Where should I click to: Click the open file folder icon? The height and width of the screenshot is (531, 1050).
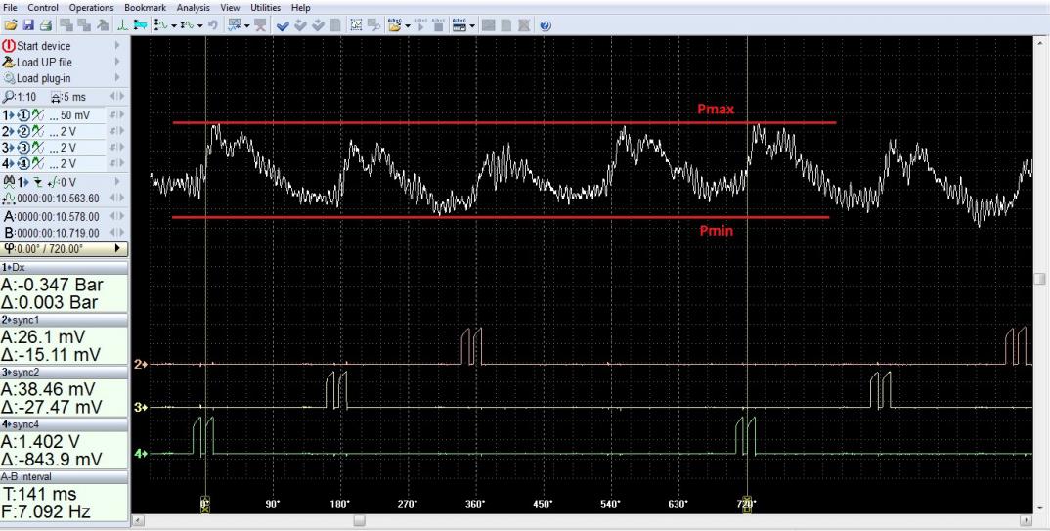coord(9,25)
